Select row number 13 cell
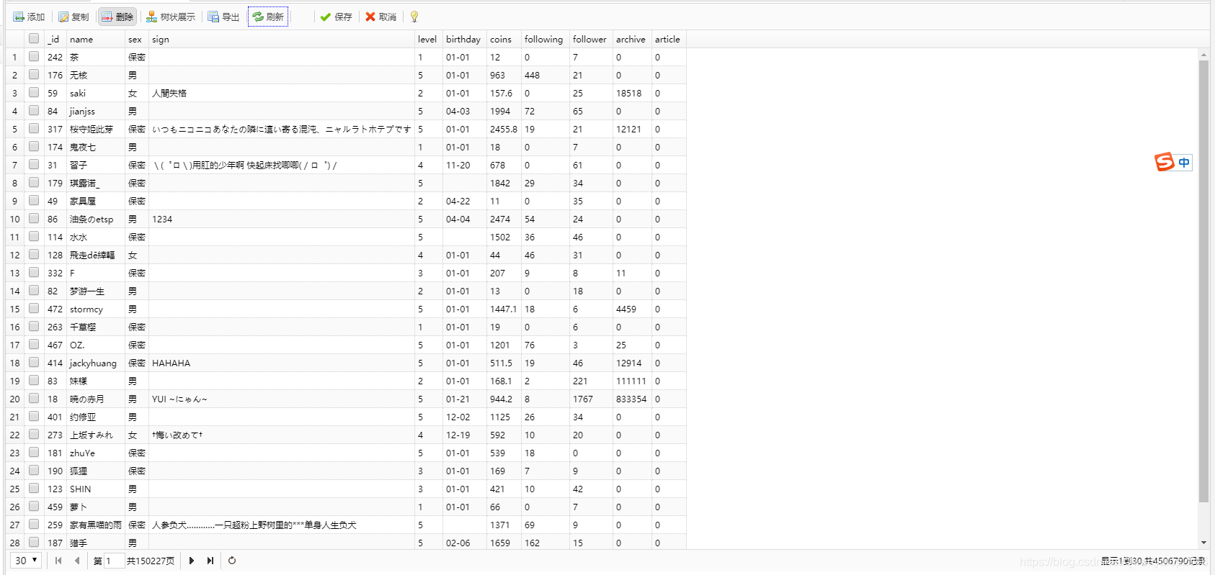The image size is (1215, 575). point(15,273)
